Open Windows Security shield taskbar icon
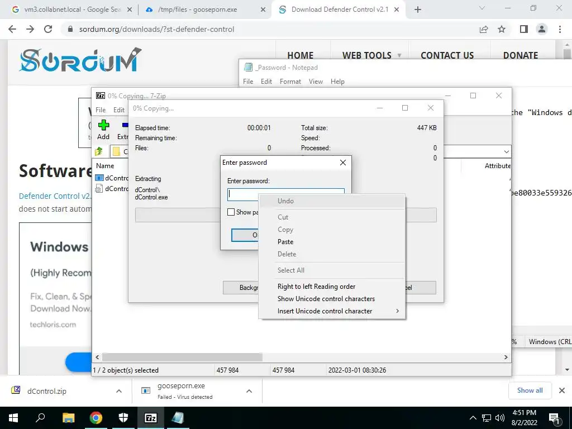Screen dimensions: 572x429 [123, 418]
